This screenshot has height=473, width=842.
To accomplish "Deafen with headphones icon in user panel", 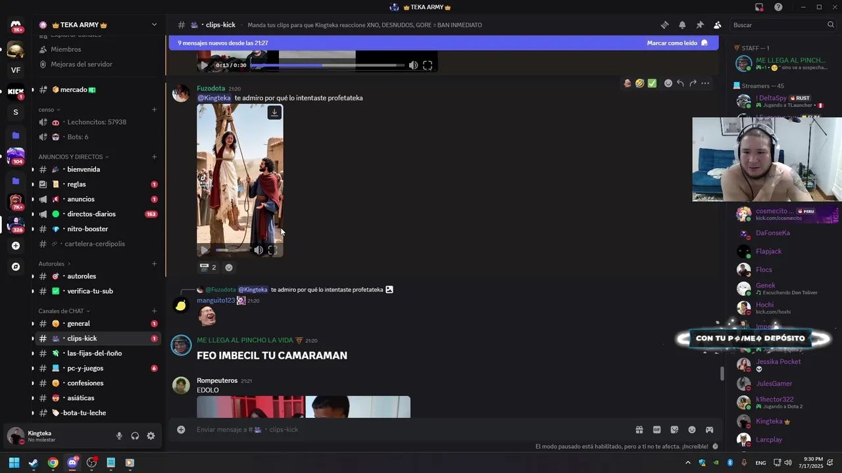I will pyautogui.click(x=135, y=436).
